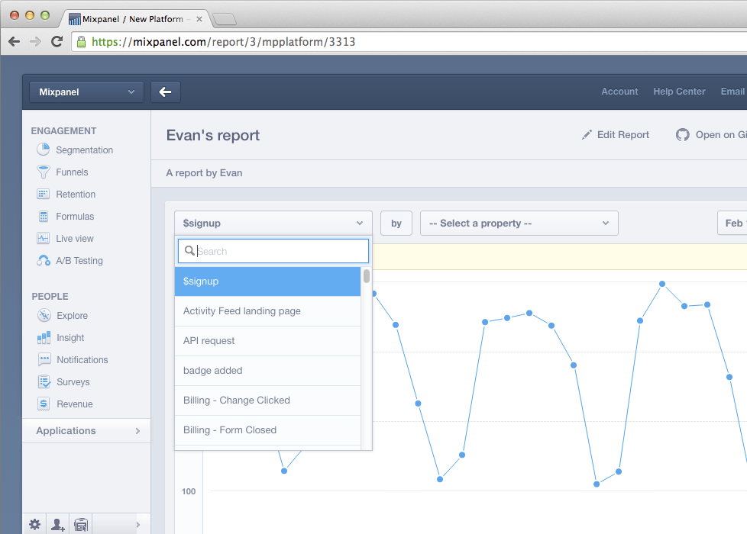Open the Mixpanel project dropdown
The width and height of the screenshot is (747, 534).
click(87, 92)
